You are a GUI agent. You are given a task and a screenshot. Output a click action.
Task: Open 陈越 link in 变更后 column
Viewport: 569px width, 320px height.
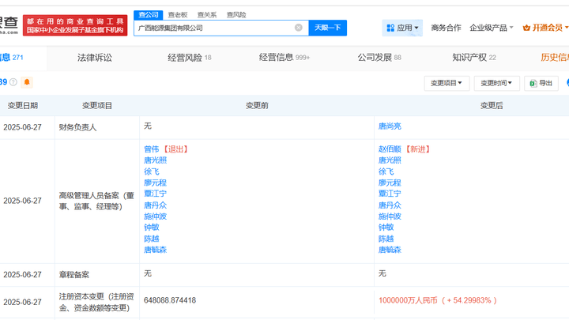click(386, 239)
